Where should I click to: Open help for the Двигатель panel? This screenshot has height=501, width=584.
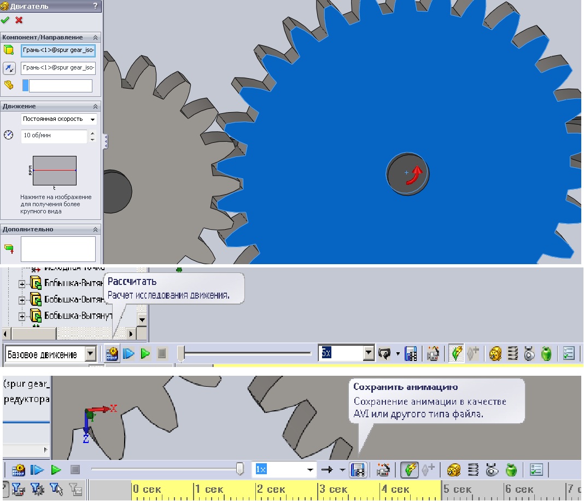click(96, 6)
